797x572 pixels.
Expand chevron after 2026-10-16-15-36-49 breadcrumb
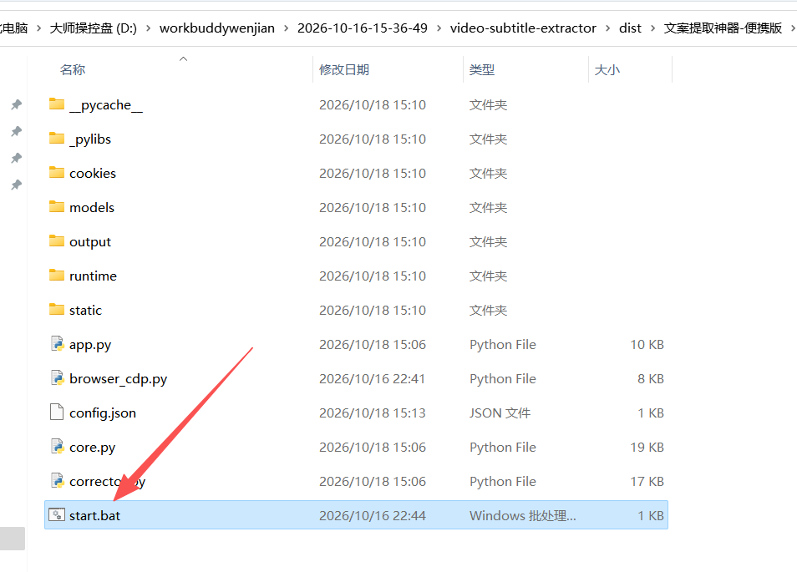pyautogui.click(x=439, y=28)
